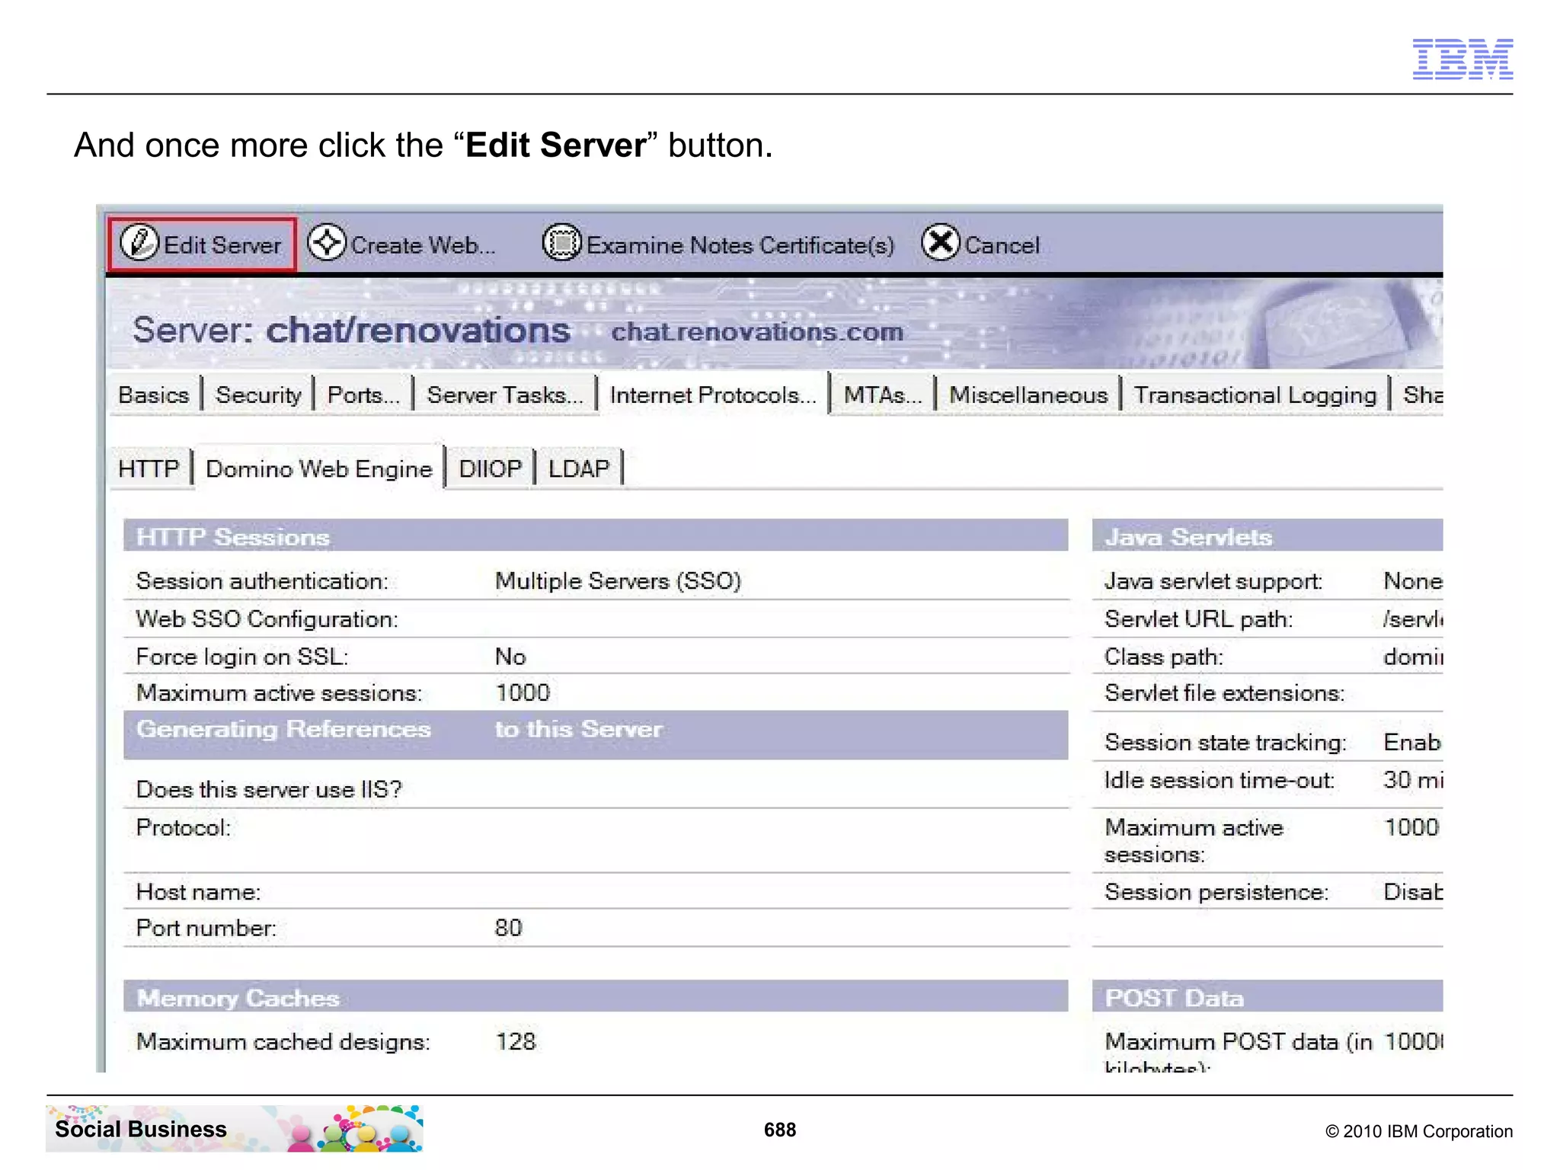Click the Idle session time-out label
The image size is (1560, 1170).
(x=1220, y=780)
